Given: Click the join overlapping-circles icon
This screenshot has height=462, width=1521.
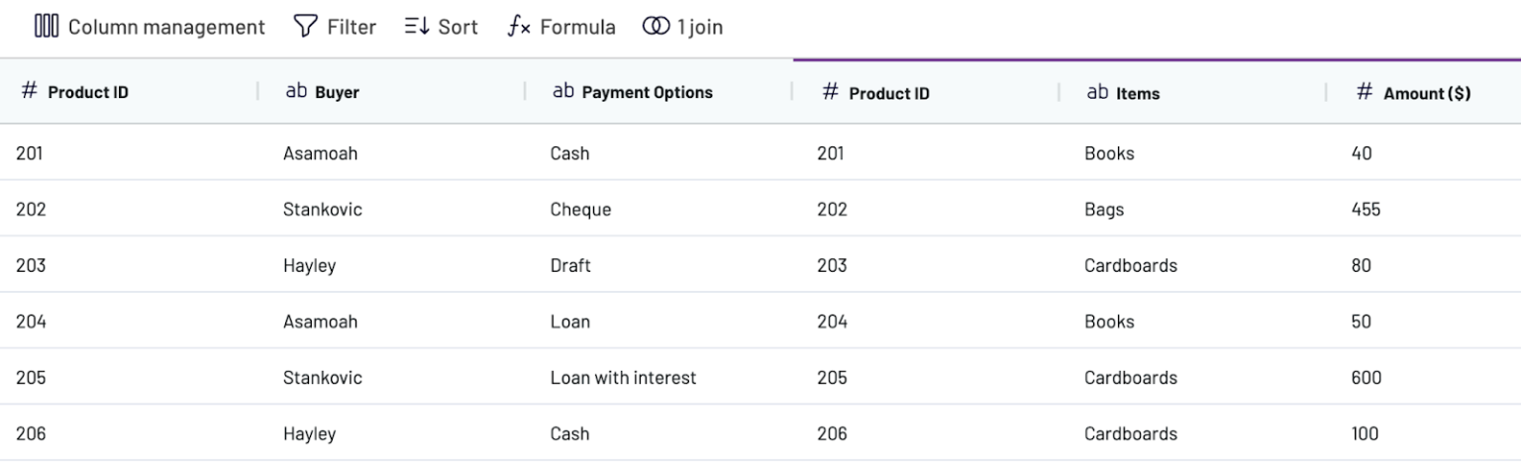Looking at the screenshot, I should pyautogui.click(x=656, y=27).
